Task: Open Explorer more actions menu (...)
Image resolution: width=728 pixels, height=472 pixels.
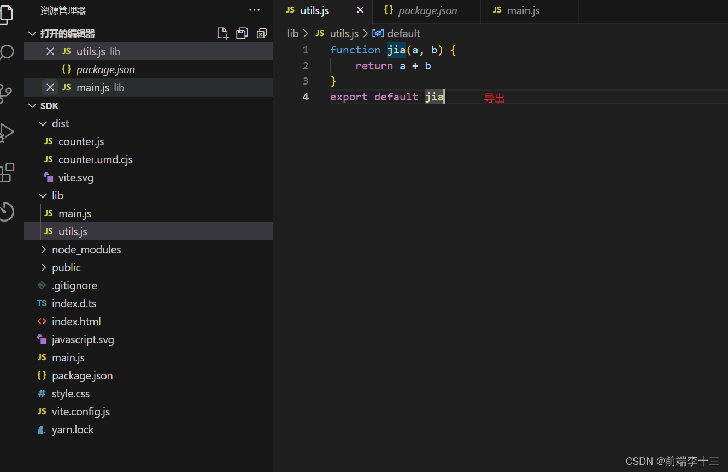Action: [x=254, y=10]
